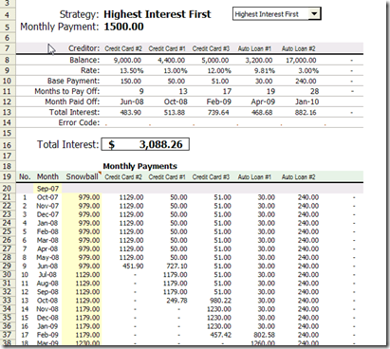Select the Auto Loan #1 creditor header in row 7
Screen dimensions: 390x349
(254, 48)
